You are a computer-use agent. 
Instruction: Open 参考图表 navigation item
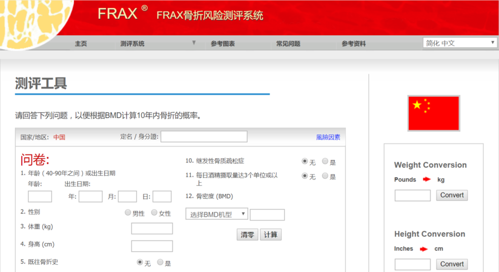pyautogui.click(x=222, y=44)
